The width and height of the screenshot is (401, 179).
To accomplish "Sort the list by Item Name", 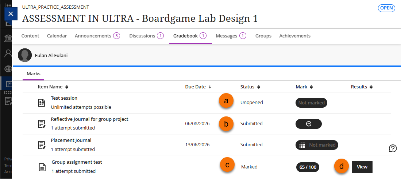I will [53, 87].
